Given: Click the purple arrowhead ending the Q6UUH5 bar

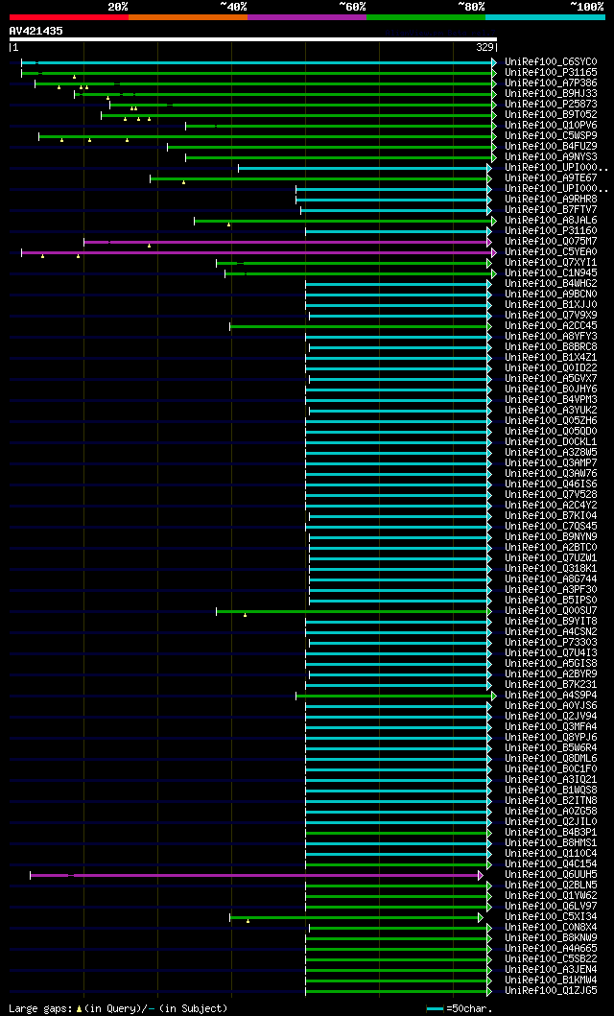Looking at the screenshot, I should [481, 875].
